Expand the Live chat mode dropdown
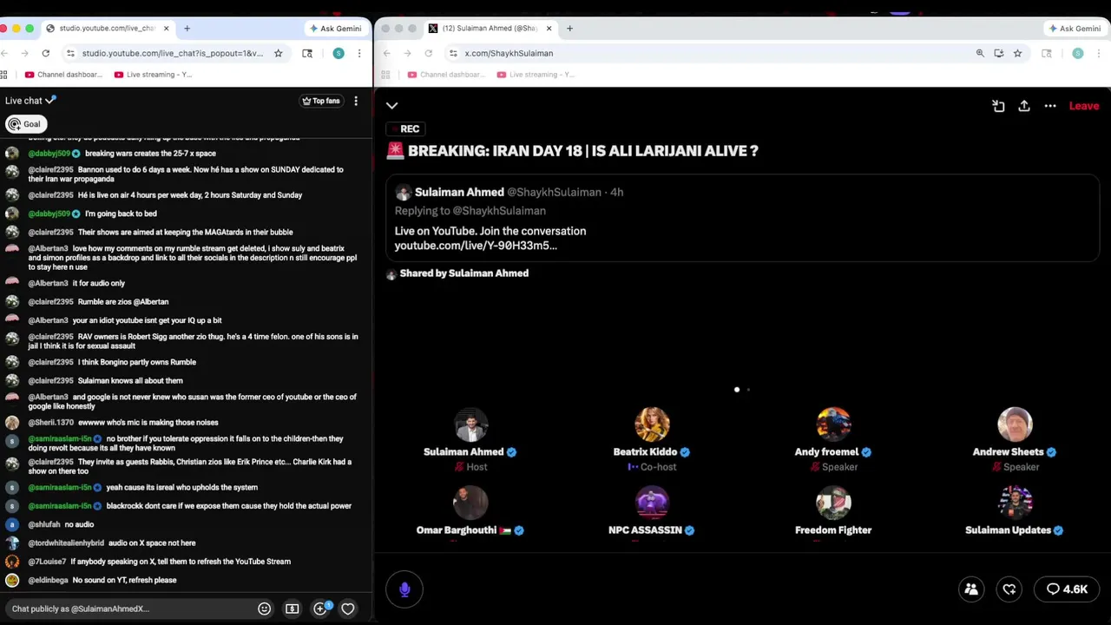 click(30, 101)
